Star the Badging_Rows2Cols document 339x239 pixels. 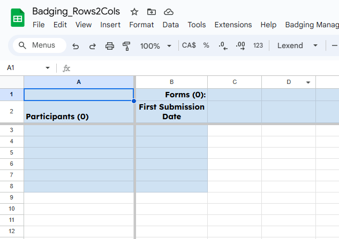134,12
